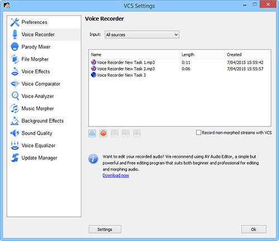Open Voice Analyzer magnifier icon
Screen dimensions: 279x241
[15, 96]
